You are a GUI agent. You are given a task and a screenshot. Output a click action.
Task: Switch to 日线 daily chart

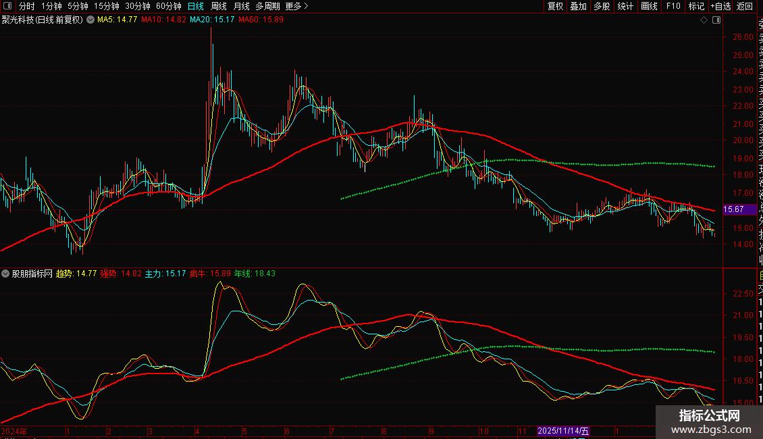[196, 6]
